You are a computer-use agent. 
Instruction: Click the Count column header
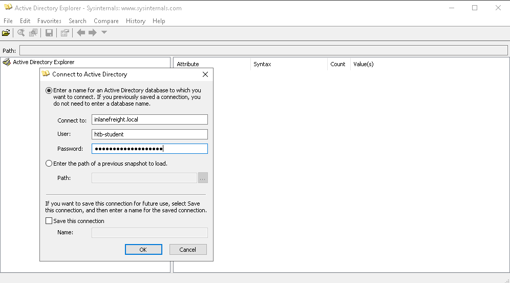[x=338, y=64]
